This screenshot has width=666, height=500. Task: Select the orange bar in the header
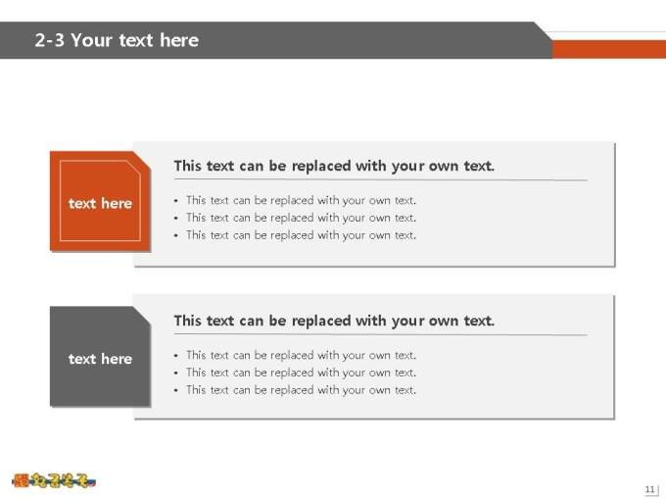[609, 49]
